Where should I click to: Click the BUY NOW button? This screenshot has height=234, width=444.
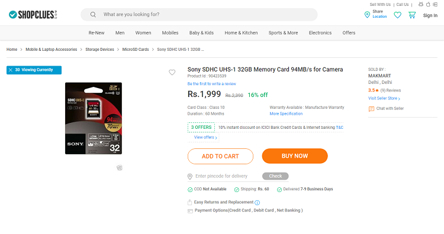point(295,156)
